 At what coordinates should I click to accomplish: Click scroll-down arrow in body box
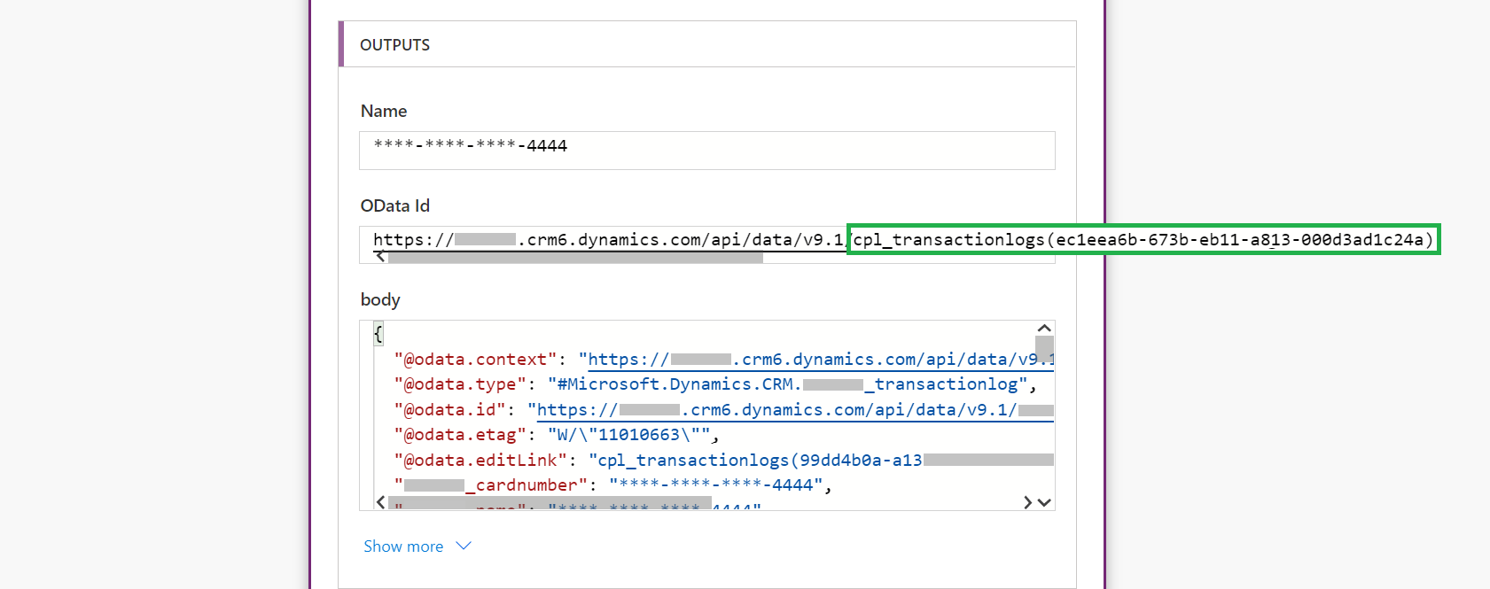point(1044,502)
